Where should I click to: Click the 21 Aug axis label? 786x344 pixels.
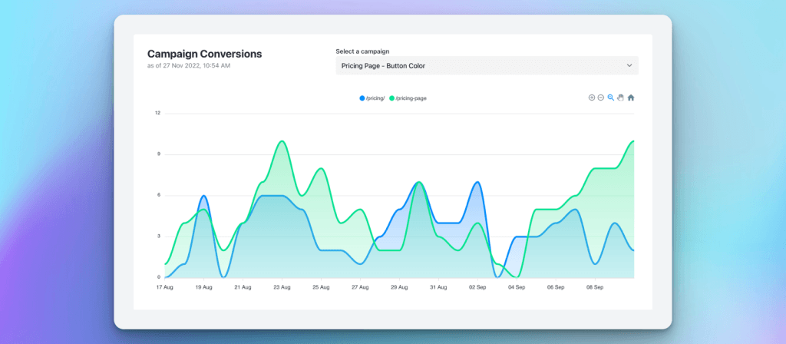tap(243, 288)
